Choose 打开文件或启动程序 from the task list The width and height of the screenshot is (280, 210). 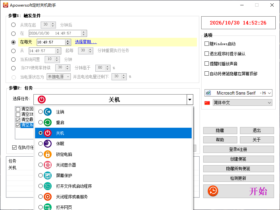(x=113, y=186)
